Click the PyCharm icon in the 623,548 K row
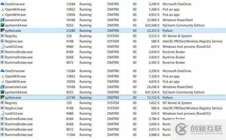 coord(3,25)
